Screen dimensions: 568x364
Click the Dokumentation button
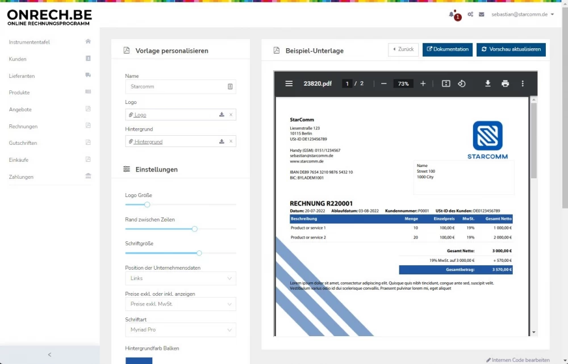[x=448, y=49]
